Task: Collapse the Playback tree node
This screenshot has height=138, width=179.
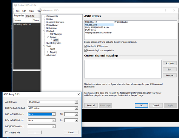Action: (x=44, y=31)
